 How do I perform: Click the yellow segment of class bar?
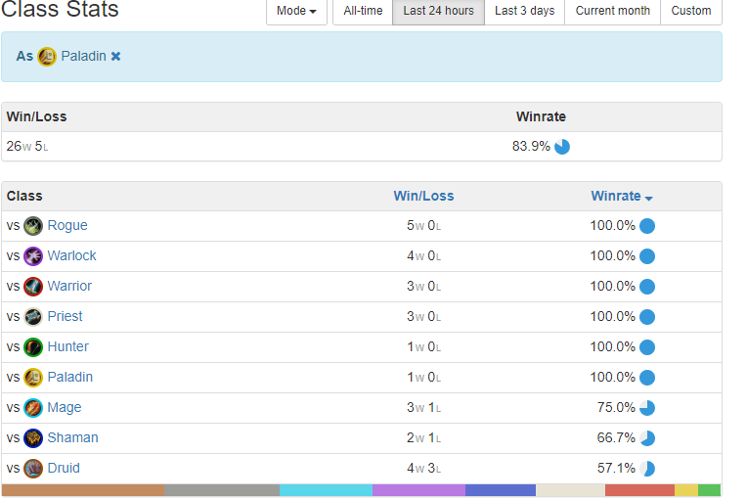coord(686,490)
